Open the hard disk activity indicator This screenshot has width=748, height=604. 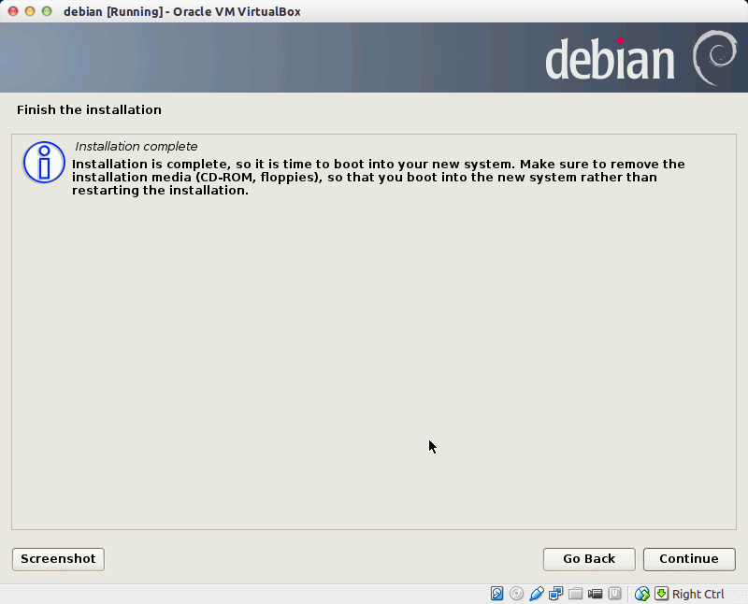(496, 594)
